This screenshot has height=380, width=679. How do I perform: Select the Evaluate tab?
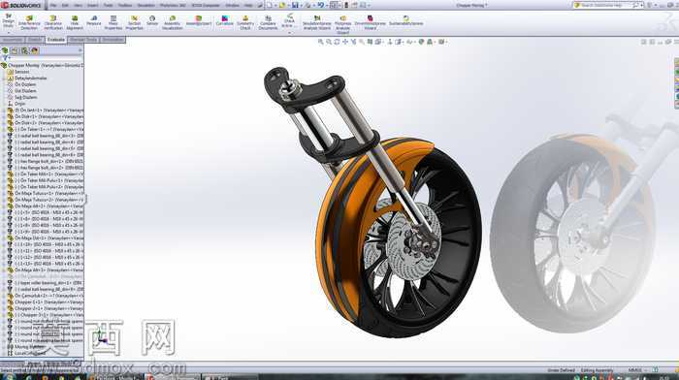tap(56, 40)
